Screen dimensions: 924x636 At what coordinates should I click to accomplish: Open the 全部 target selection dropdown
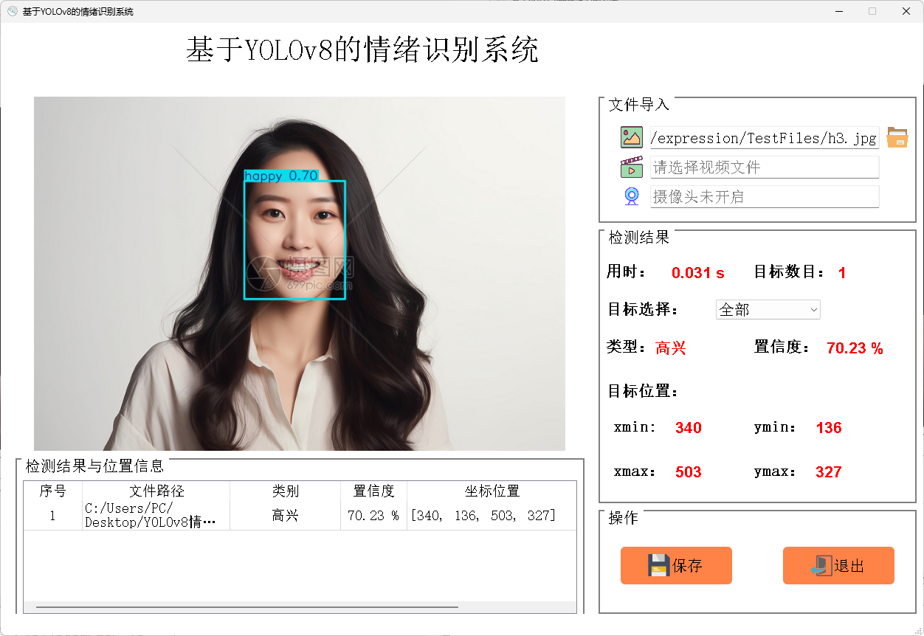click(x=768, y=309)
